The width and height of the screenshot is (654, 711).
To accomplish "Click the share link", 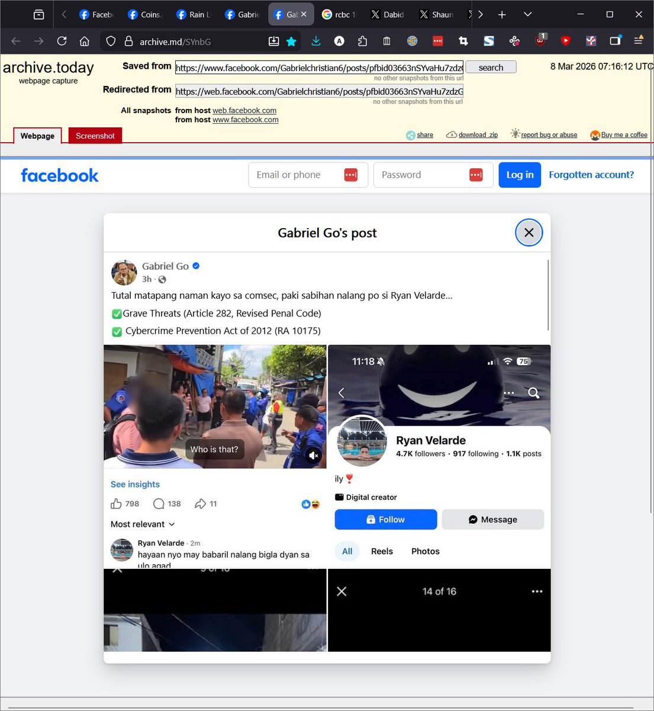I will [420, 135].
